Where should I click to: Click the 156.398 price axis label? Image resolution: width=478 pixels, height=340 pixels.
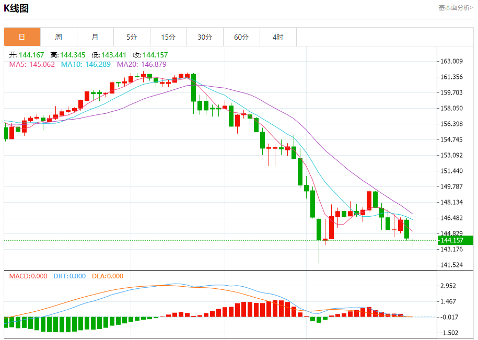point(451,124)
